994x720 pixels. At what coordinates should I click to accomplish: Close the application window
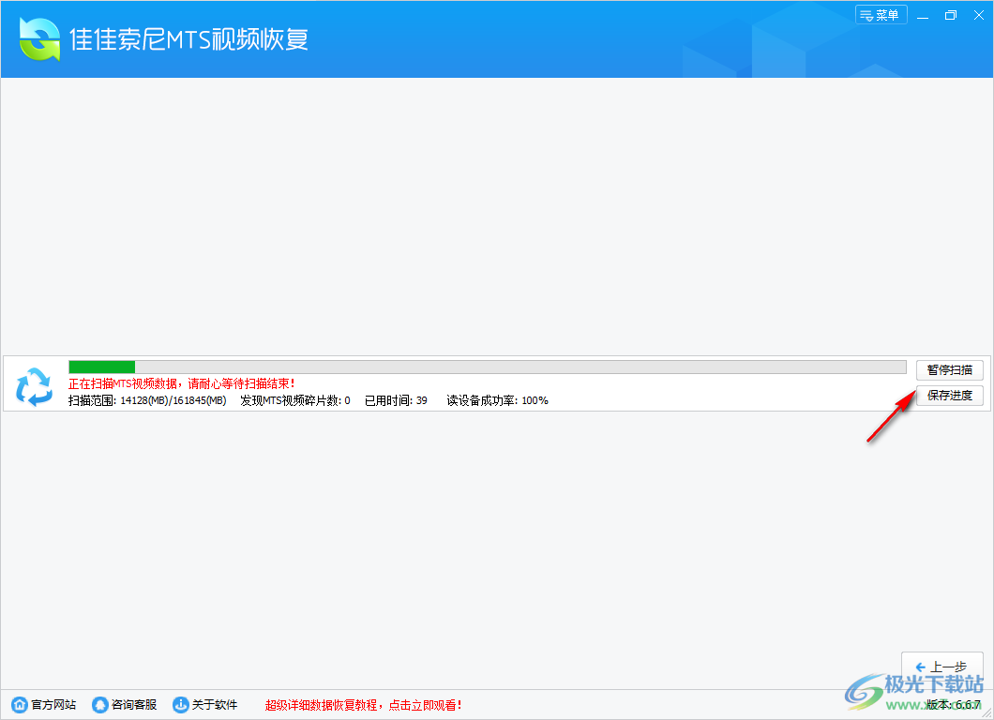coord(979,15)
